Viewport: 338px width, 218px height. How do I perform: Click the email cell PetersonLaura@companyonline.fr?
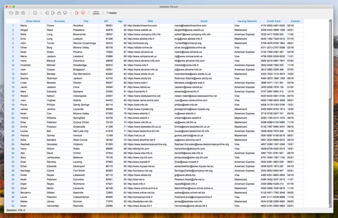point(204,197)
